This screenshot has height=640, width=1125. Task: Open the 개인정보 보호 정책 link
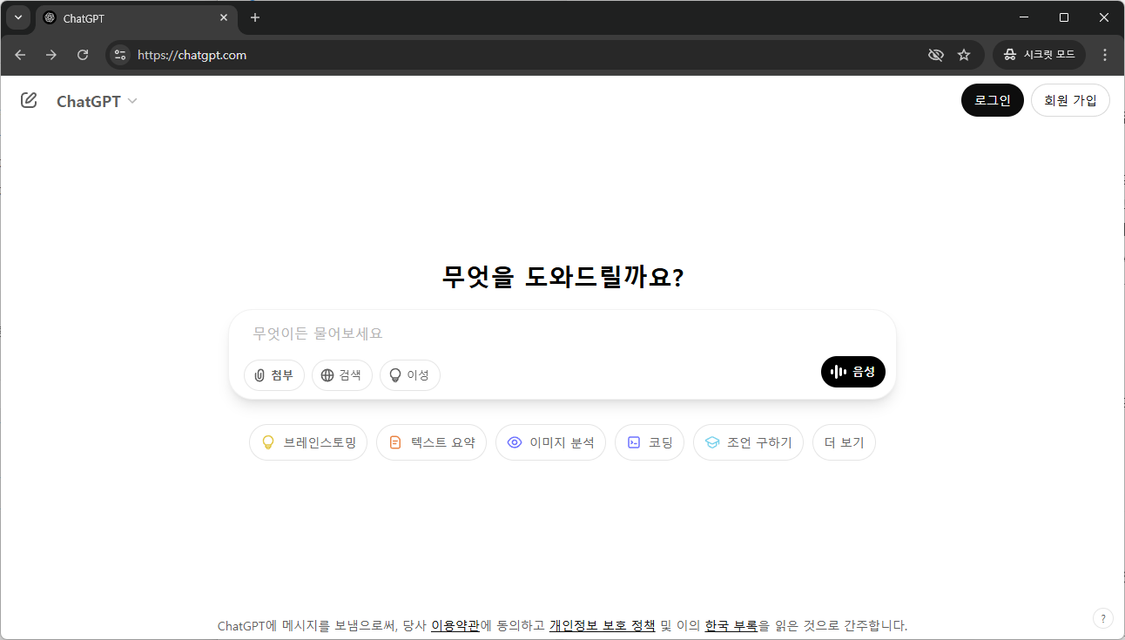tap(602, 625)
